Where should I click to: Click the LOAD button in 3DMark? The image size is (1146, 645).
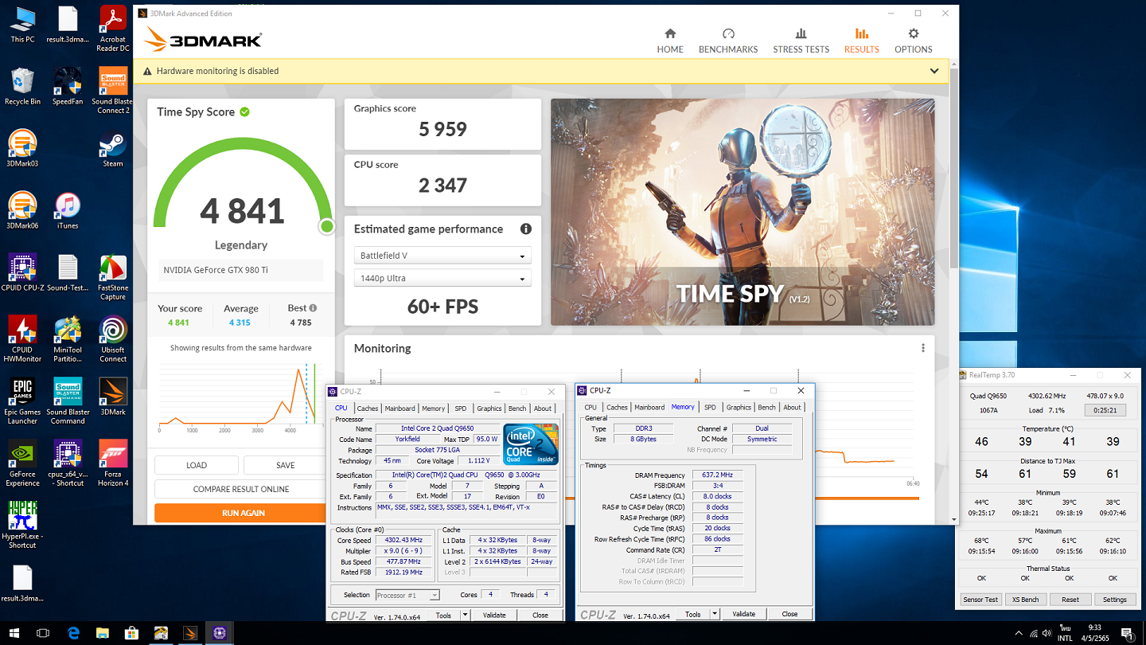coord(197,465)
